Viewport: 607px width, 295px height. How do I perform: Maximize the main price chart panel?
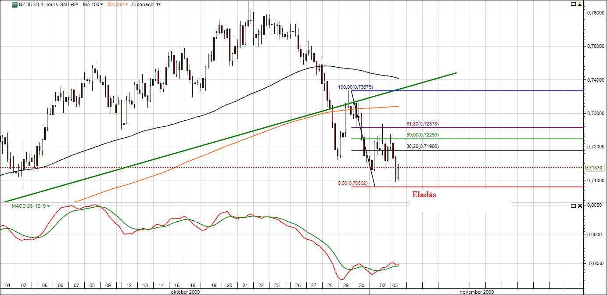coord(573,4)
